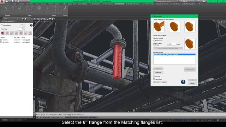The height and width of the screenshot is (127, 226).
Task: Enable Transparency checkbox in Section Manager
Action: [1, 25]
